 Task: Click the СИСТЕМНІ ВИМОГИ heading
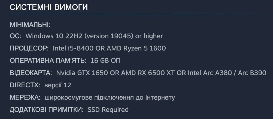pos(49,7)
